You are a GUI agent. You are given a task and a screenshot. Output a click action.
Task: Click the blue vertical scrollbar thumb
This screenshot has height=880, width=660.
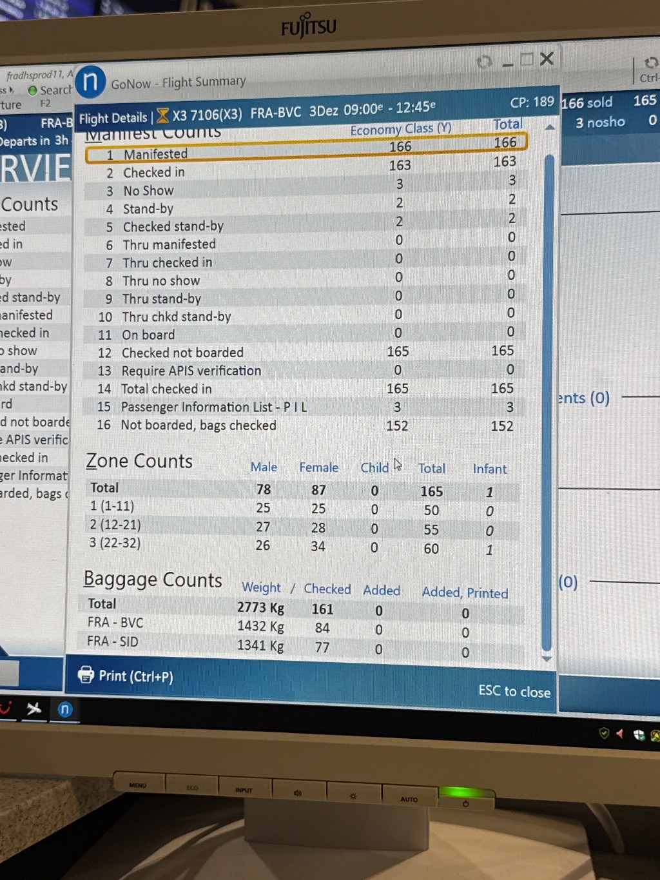548,400
